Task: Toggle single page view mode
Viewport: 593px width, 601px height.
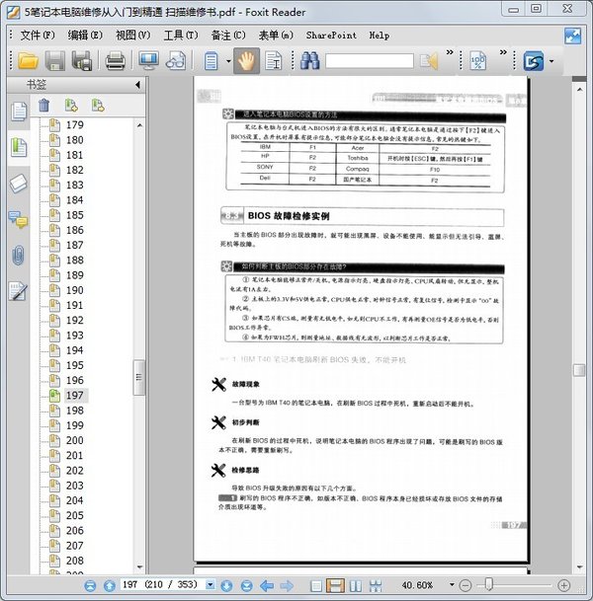Action: (x=315, y=586)
